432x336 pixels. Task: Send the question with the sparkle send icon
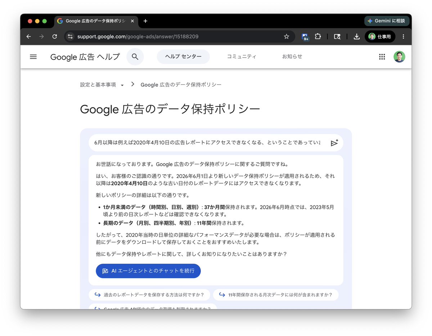click(x=334, y=143)
